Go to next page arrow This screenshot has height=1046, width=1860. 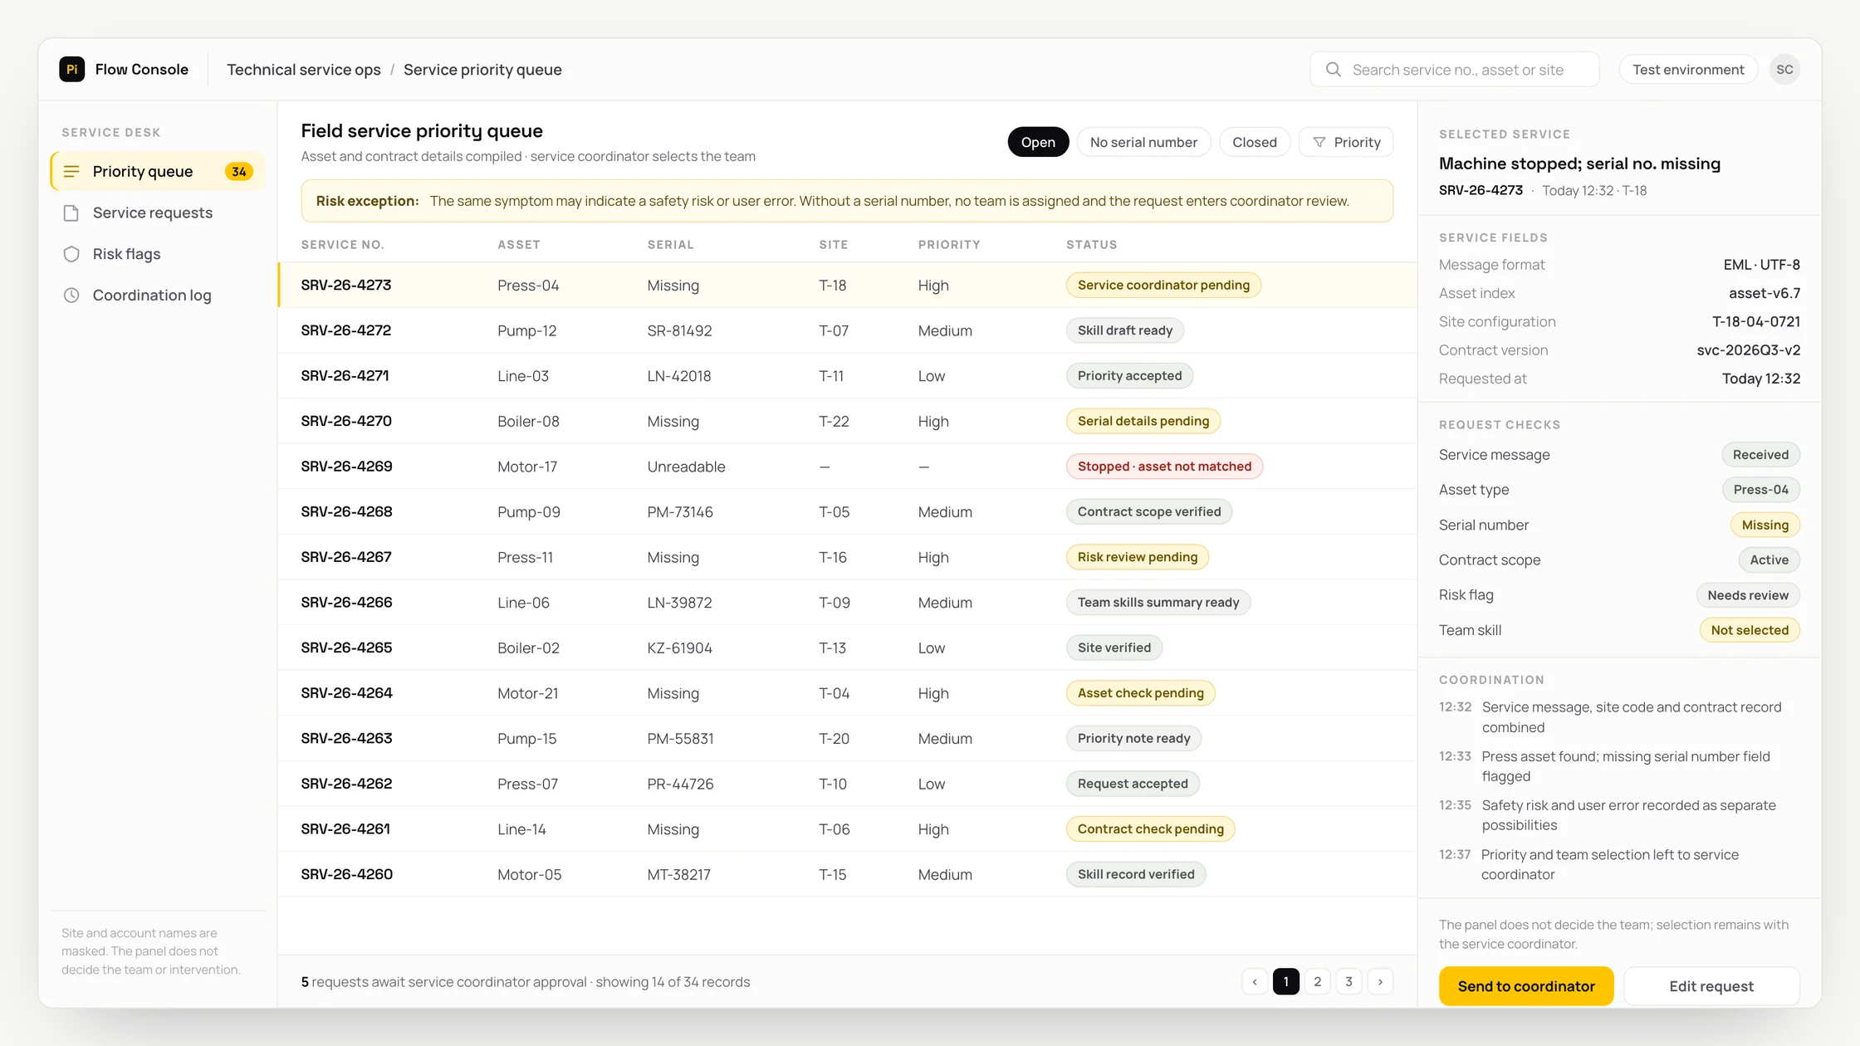coord(1380,982)
